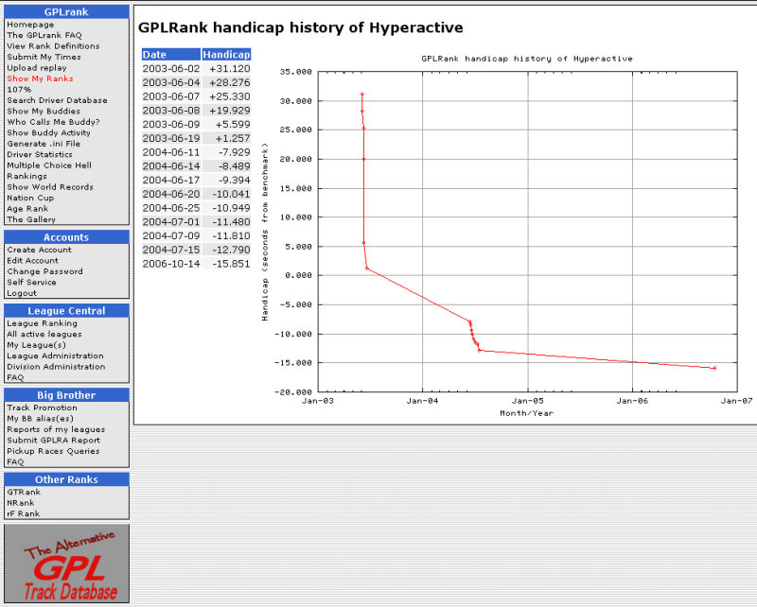Select the 2004-06-11 date cell

pyautogui.click(x=171, y=152)
